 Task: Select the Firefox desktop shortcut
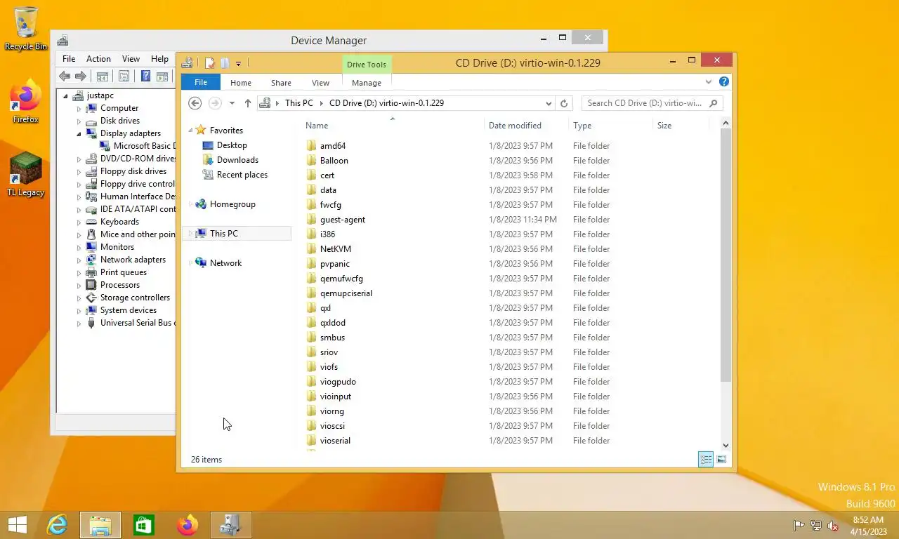pos(26,102)
